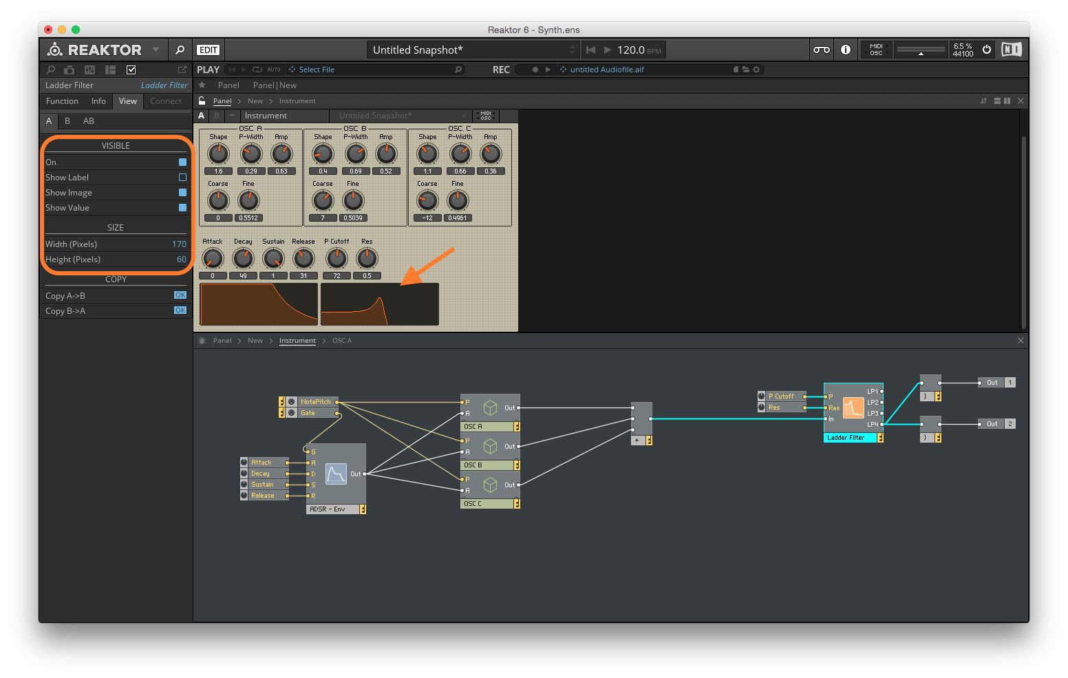Toggle the audio engine power button
Image resolution: width=1068 pixels, height=678 pixels.
987,50
